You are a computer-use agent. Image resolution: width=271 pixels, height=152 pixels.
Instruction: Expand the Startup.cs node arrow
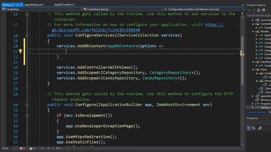tap(253, 107)
